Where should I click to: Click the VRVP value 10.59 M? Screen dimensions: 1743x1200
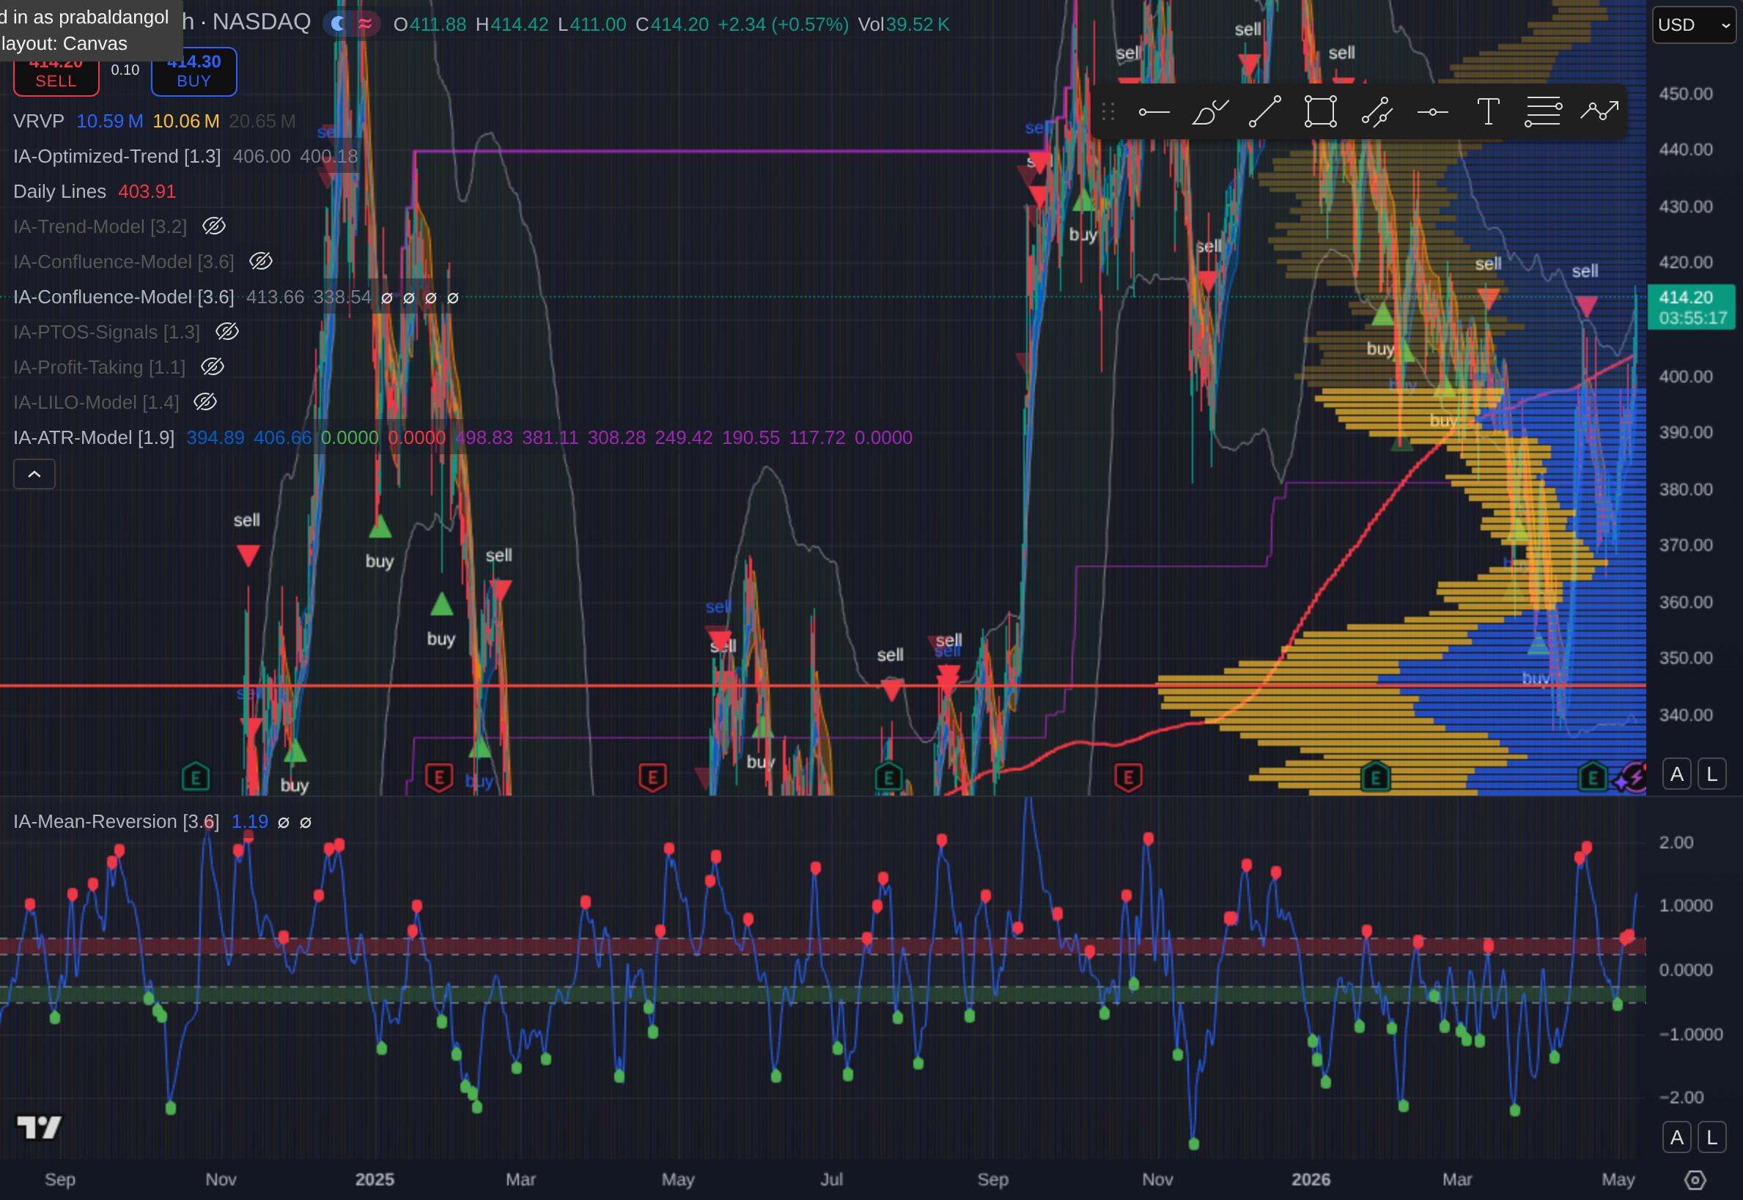click(110, 121)
